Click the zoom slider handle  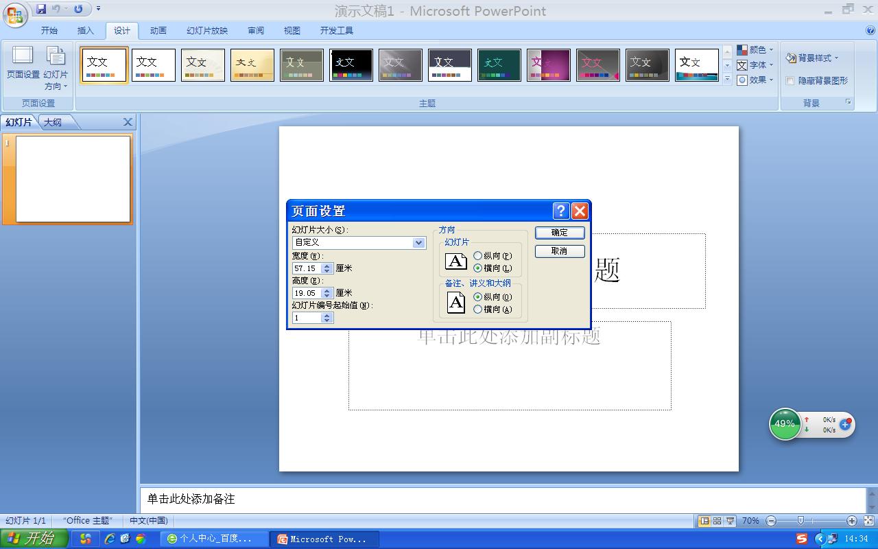point(800,521)
